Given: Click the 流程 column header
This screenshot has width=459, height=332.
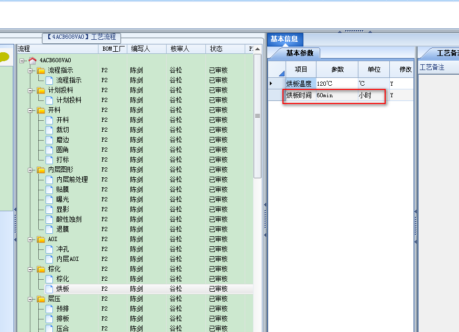Looking at the screenshot, I should (x=58, y=49).
